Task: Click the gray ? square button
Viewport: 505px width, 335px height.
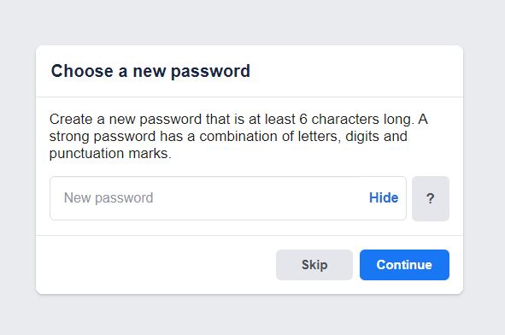Action: click(x=431, y=198)
